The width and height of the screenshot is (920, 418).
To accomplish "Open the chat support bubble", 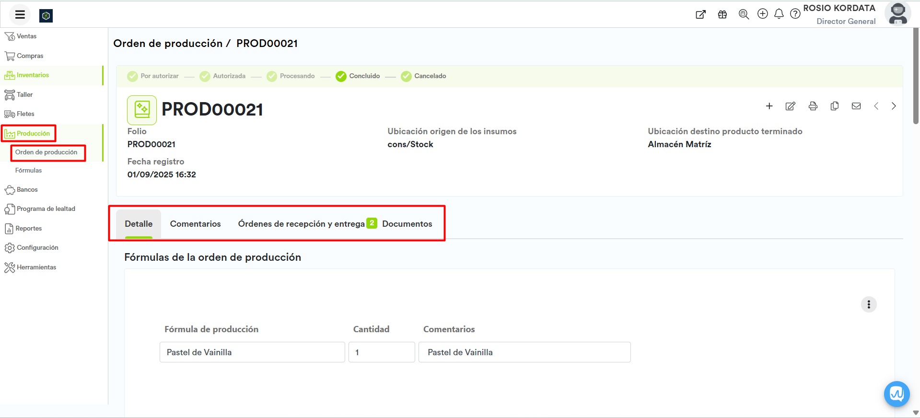I will pyautogui.click(x=897, y=394).
